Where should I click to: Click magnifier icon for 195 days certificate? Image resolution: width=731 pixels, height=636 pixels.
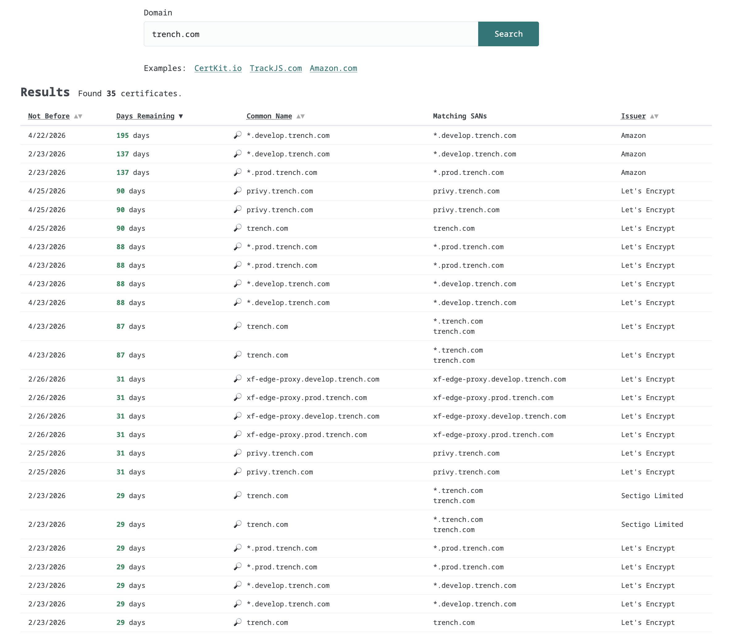tap(237, 135)
